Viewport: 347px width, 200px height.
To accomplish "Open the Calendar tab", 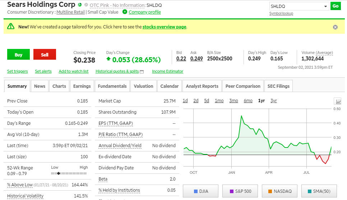I will point(169,86).
